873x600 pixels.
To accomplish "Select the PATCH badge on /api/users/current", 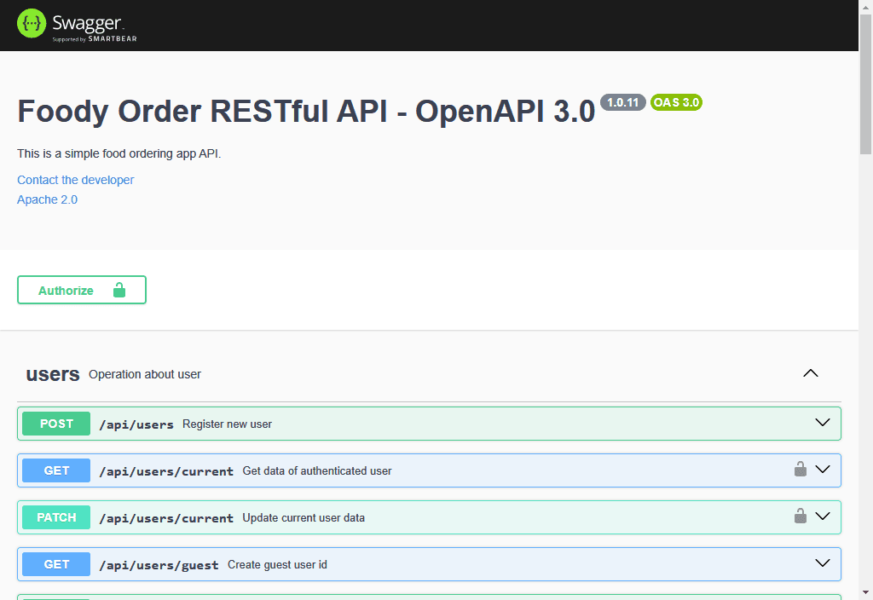I will (x=55, y=516).
